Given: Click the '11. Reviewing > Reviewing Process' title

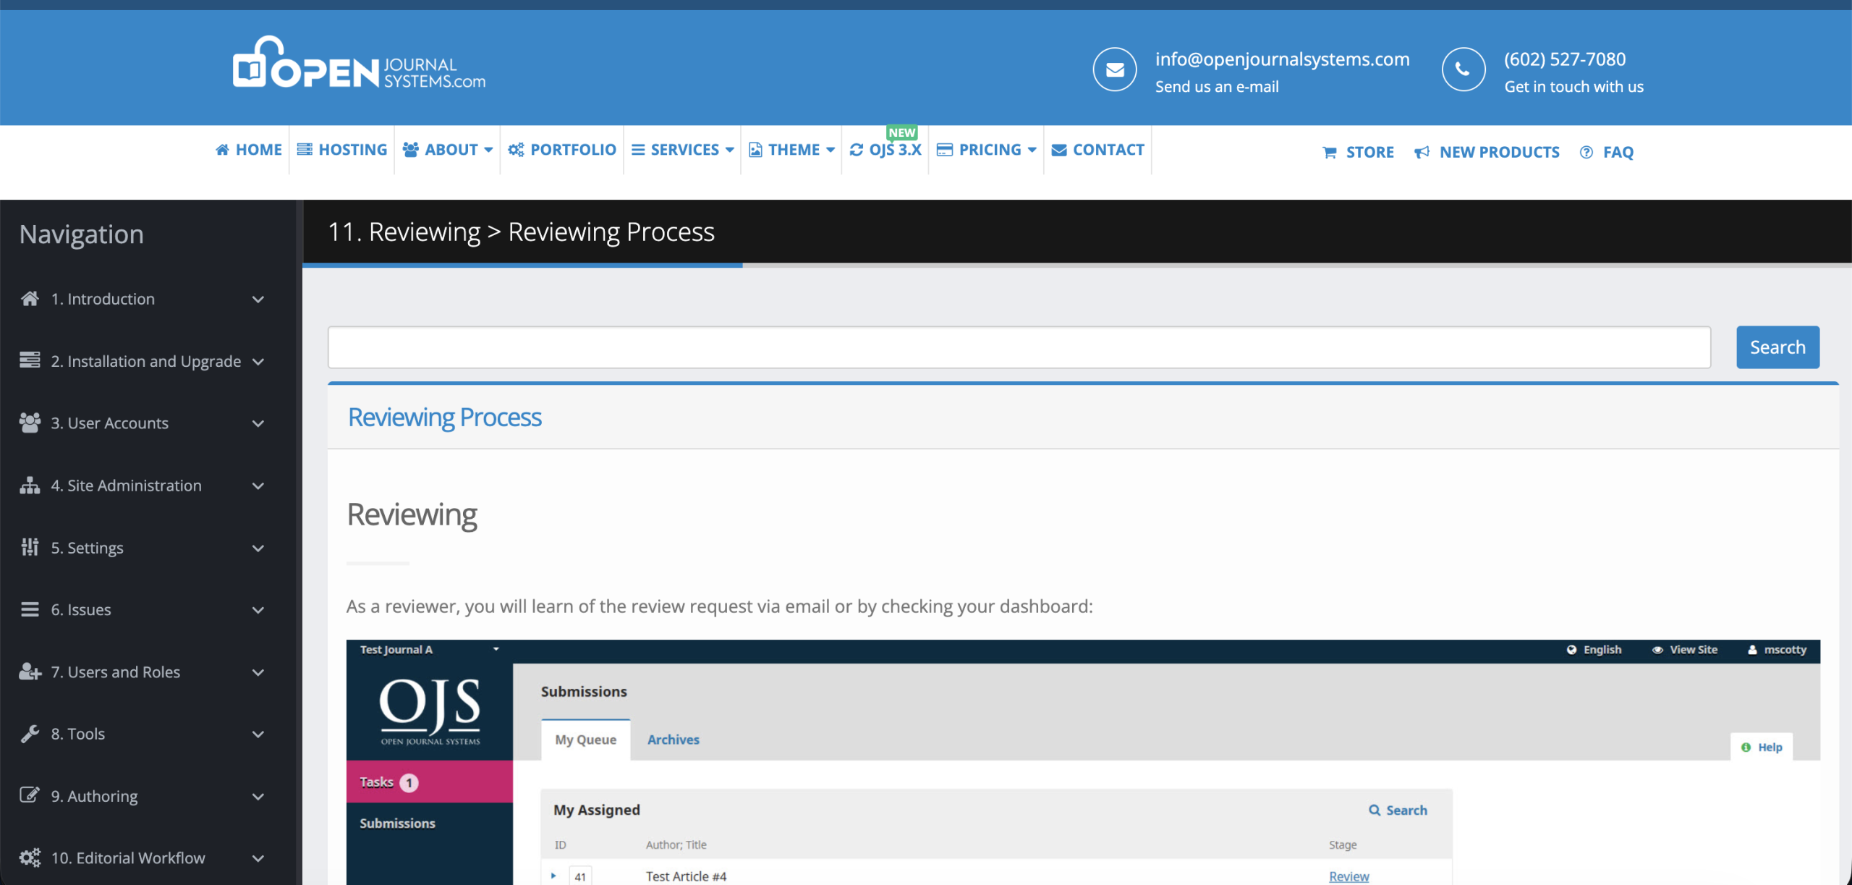Looking at the screenshot, I should click(521, 232).
